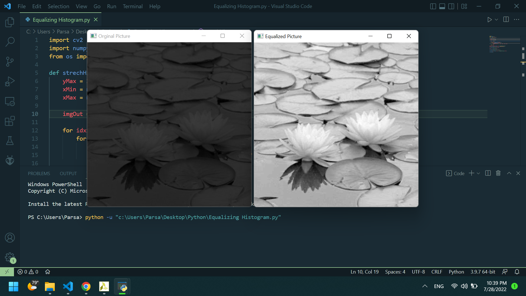Screen dimensions: 526x296
Task: Open the Extensions view
Action: (x=10, y=121)
